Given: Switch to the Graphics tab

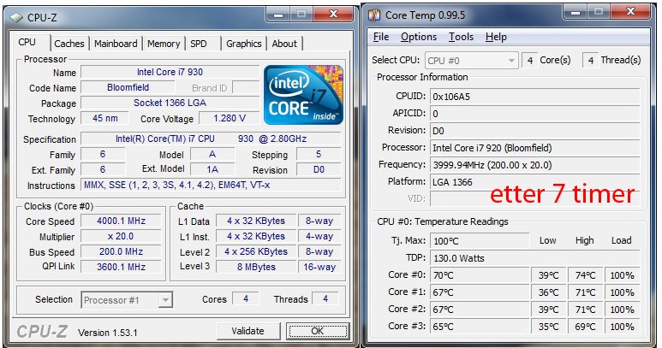Looking at the screenshot, I should (243, 44).
